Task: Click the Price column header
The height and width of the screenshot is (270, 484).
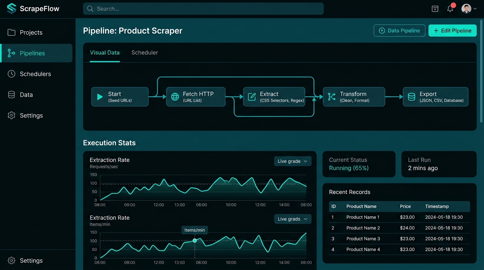Action: (x=405, y=206)
